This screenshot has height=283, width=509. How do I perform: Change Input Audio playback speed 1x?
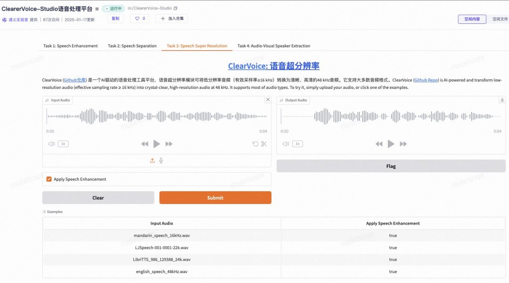point(63,144)
